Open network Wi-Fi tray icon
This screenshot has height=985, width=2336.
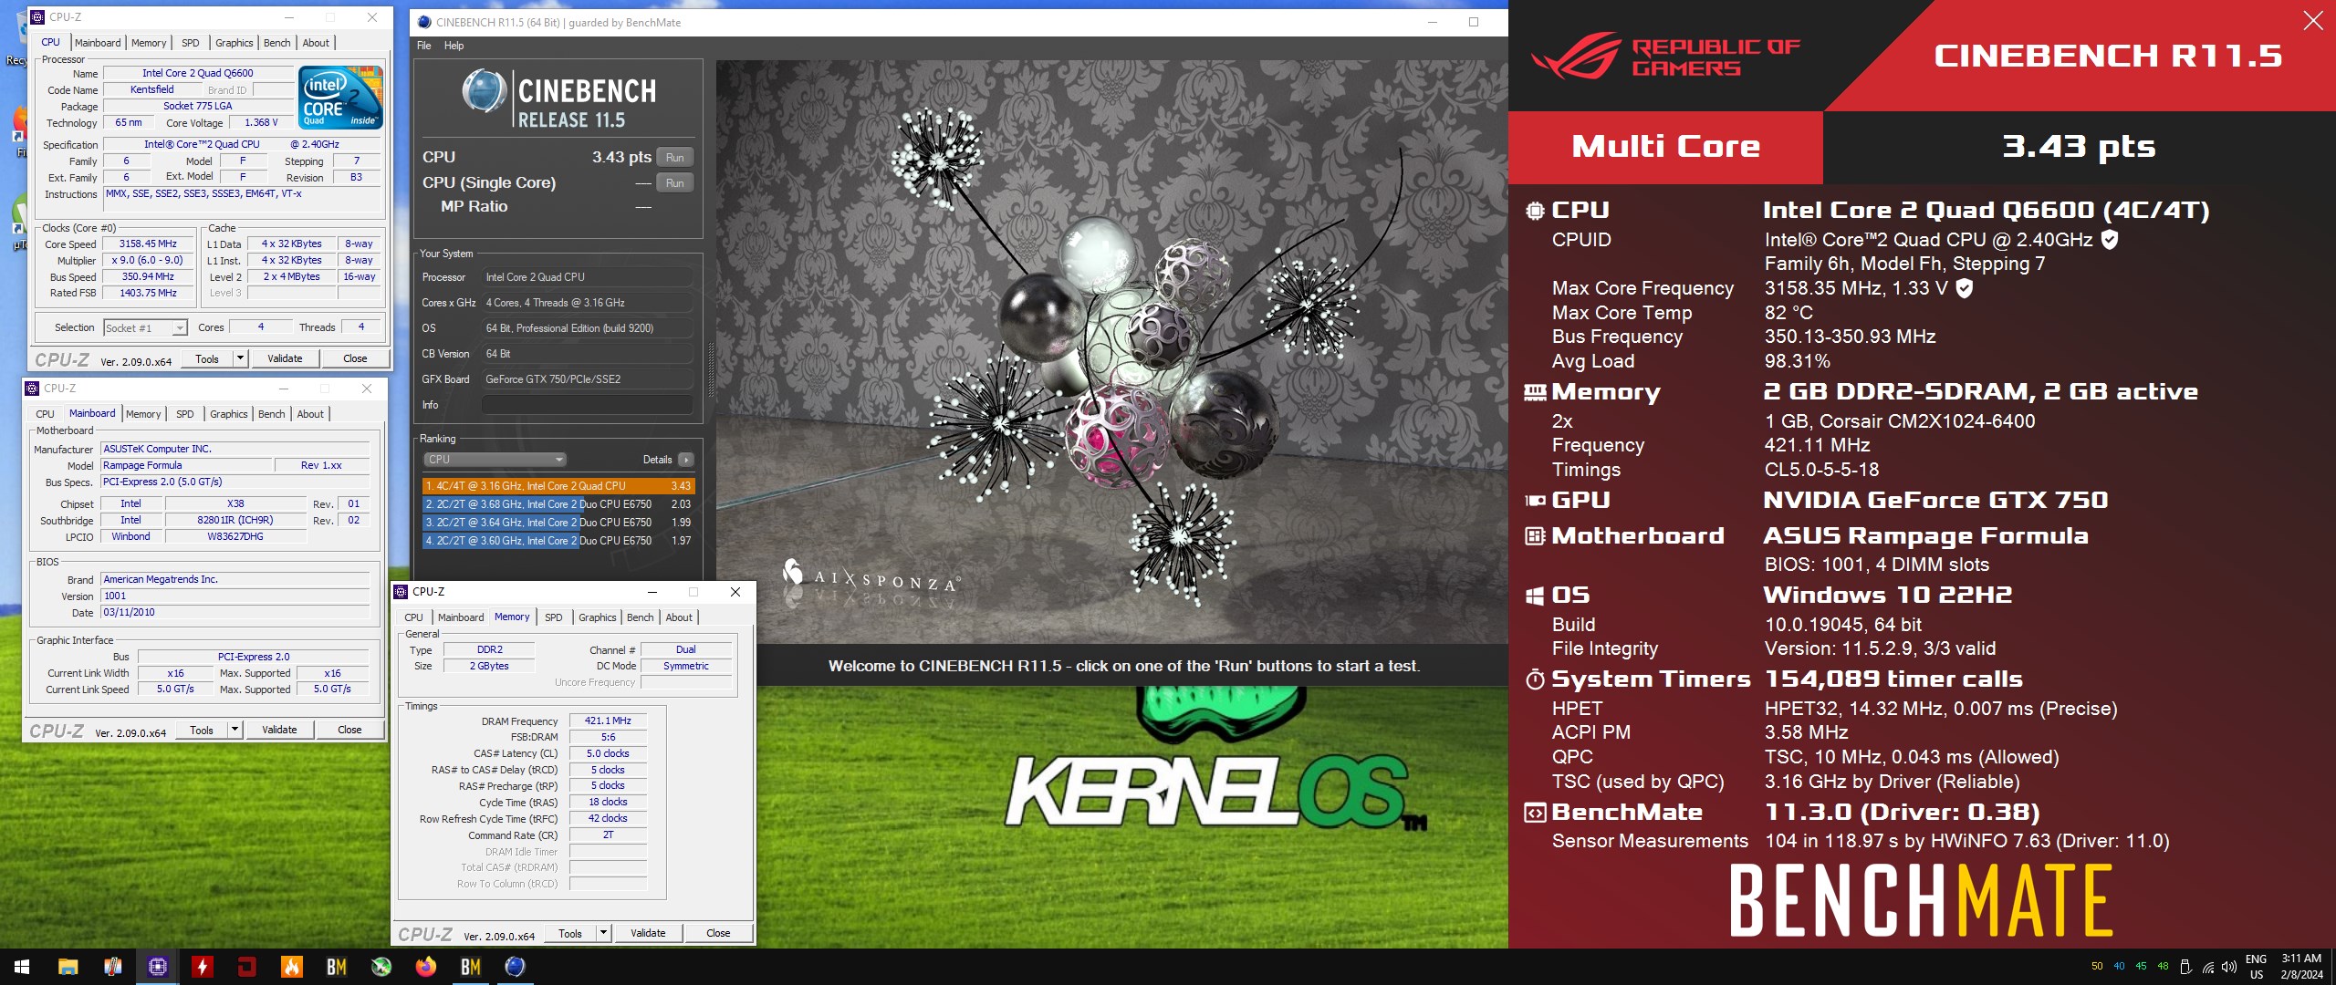point(2207,967)
